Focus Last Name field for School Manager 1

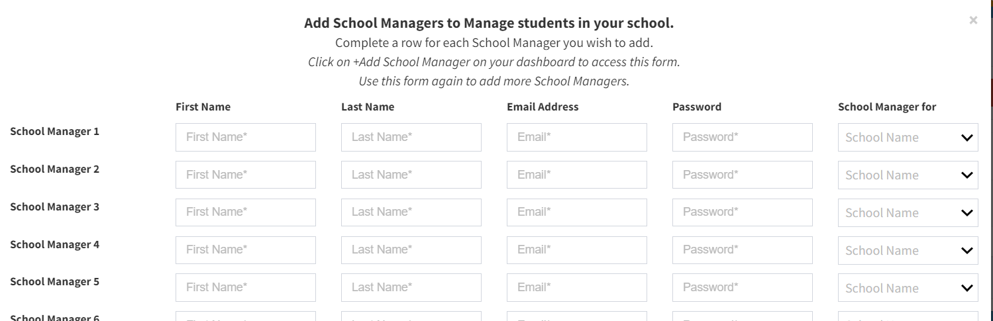click(x=411, y=137)
